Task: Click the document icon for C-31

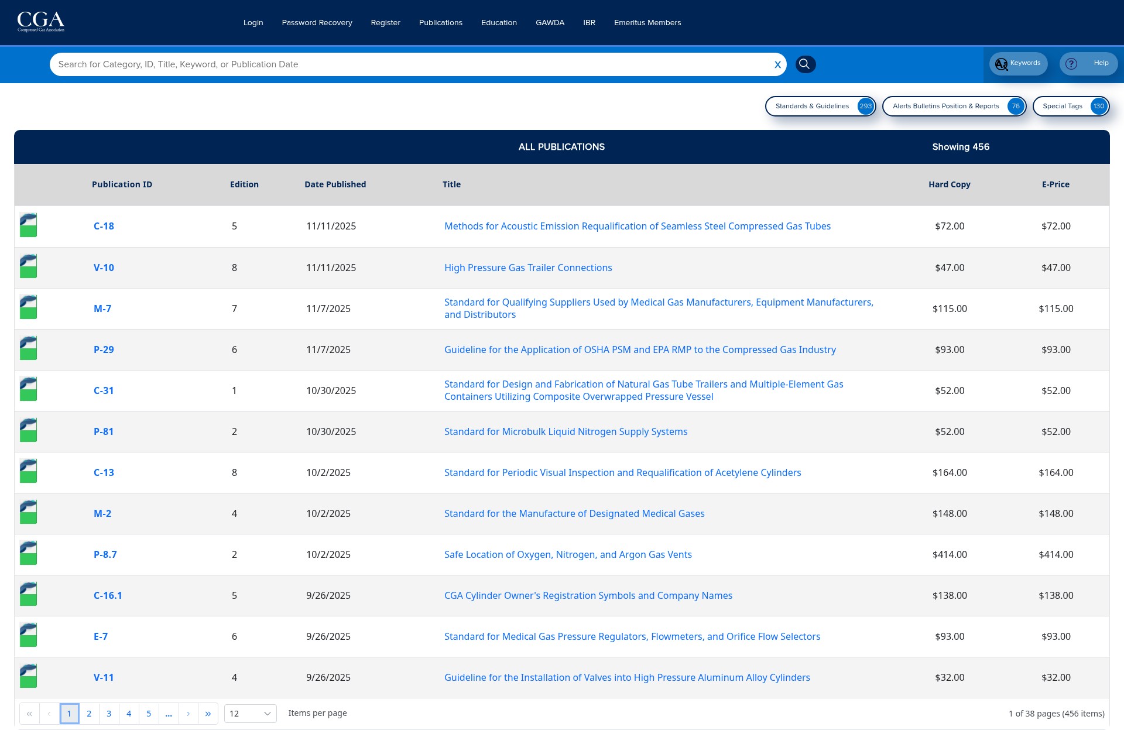Action: point(28,389)
